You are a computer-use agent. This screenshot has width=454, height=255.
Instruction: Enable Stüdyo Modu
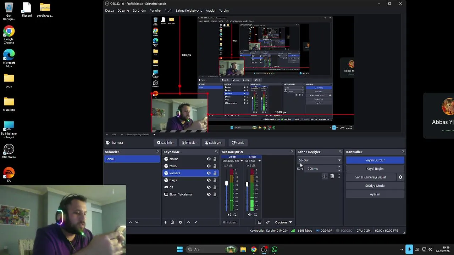[375, 186]
